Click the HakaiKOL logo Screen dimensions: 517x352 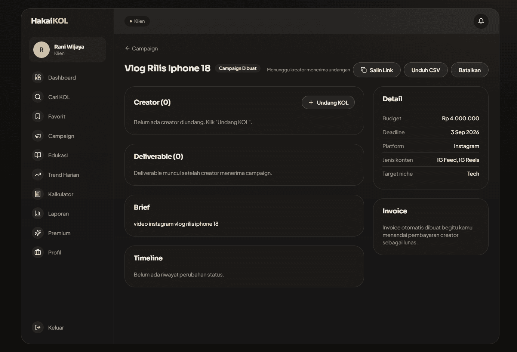pos(49,21)
